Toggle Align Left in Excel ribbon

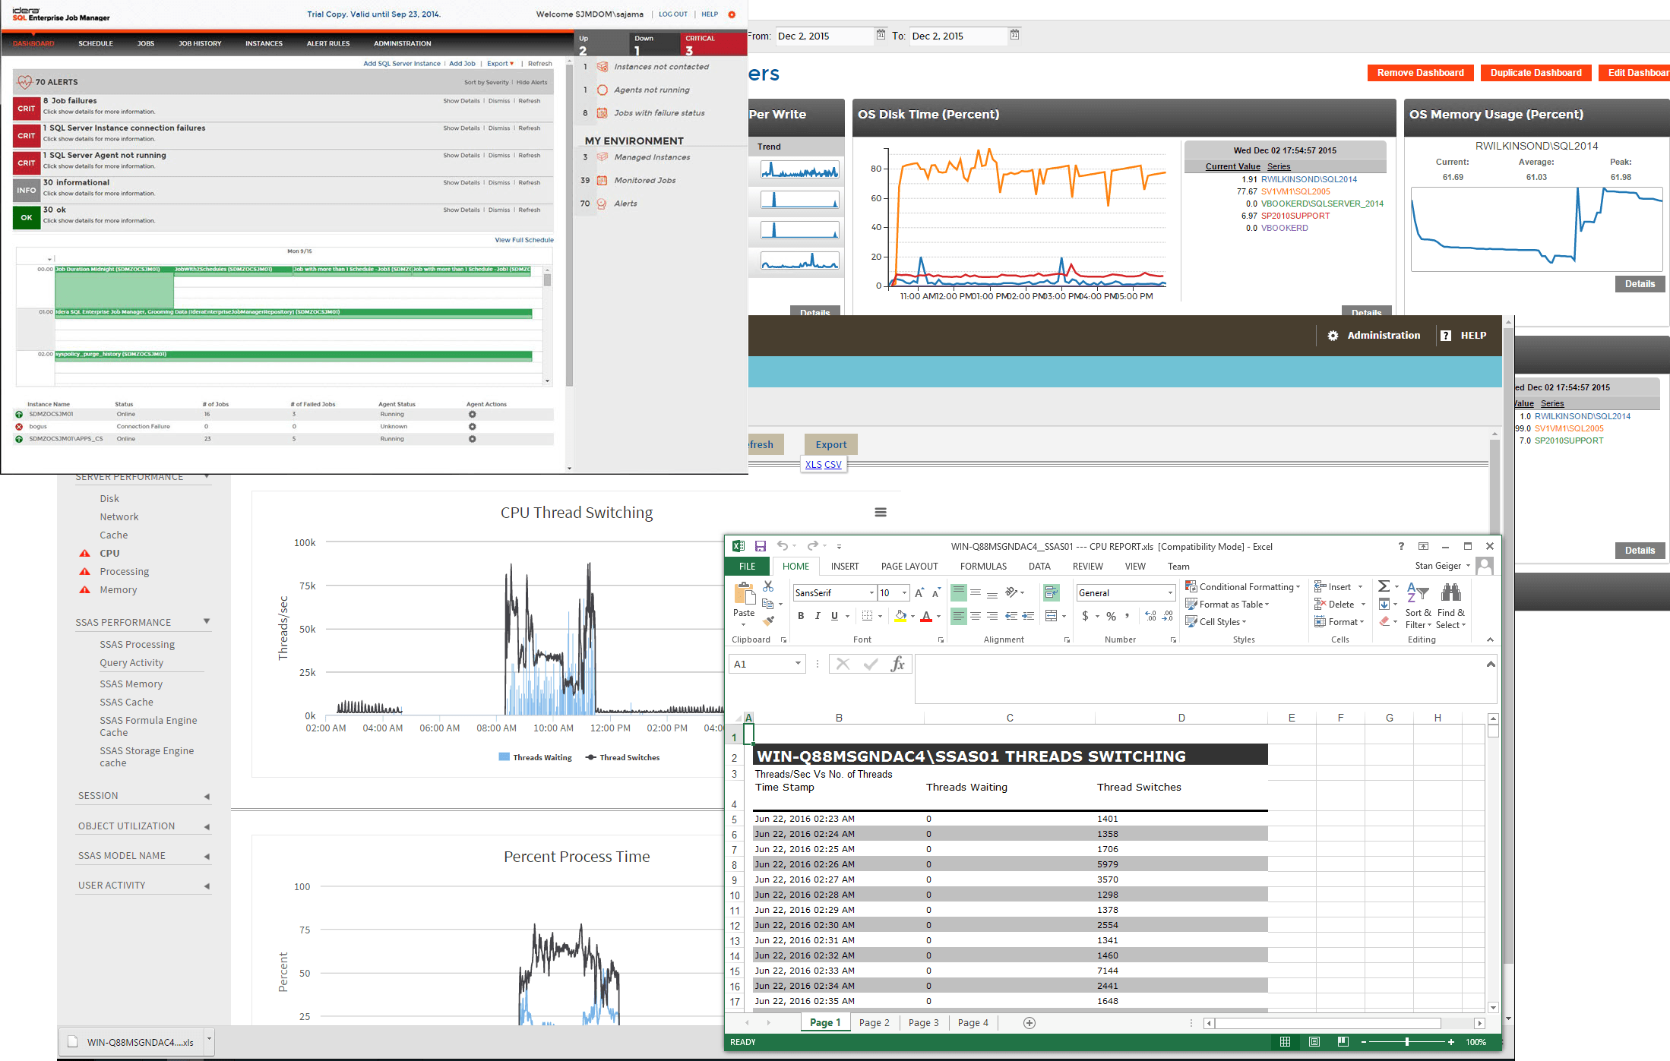tap(959, 616)
